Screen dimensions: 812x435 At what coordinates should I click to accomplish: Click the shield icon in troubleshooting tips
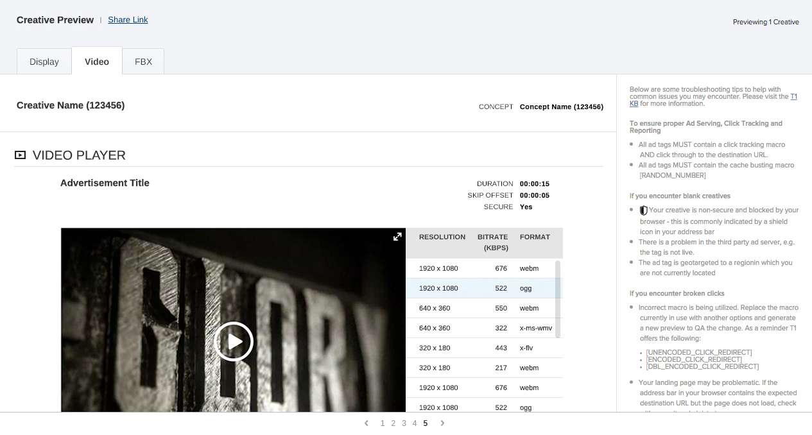tap(644, 210)
